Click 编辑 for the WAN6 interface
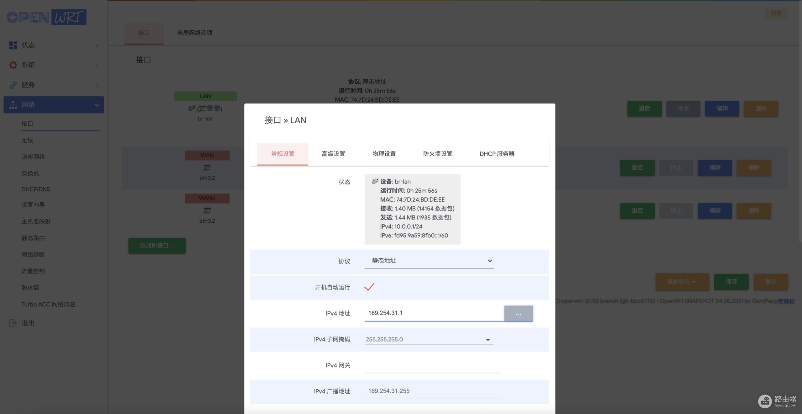 (715, 210)
